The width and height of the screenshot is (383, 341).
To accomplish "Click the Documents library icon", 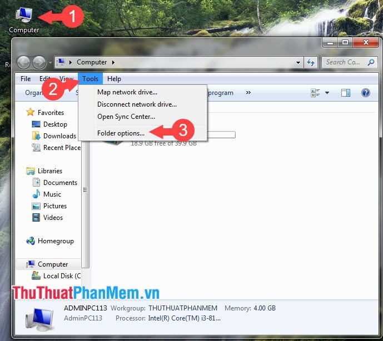I will pos(36,182).
